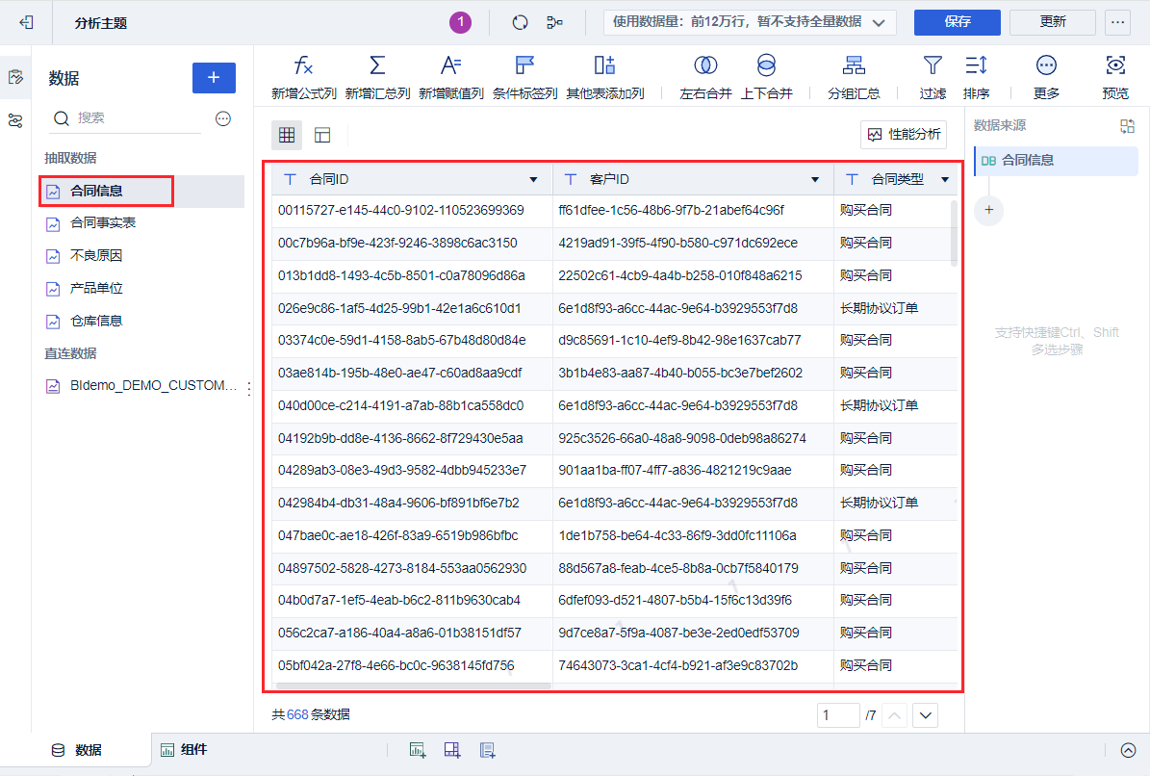The width and height of the screenshot is (1150, 776).
Task: Click 其他表添加列 tool
Action: [605, 77]
